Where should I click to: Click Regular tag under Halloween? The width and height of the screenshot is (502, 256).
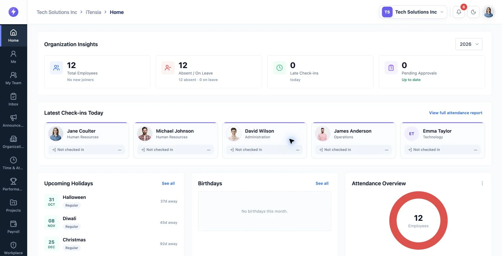pos(72,206)
